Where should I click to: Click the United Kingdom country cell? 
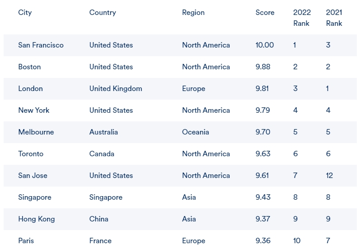tap(116, 89)
